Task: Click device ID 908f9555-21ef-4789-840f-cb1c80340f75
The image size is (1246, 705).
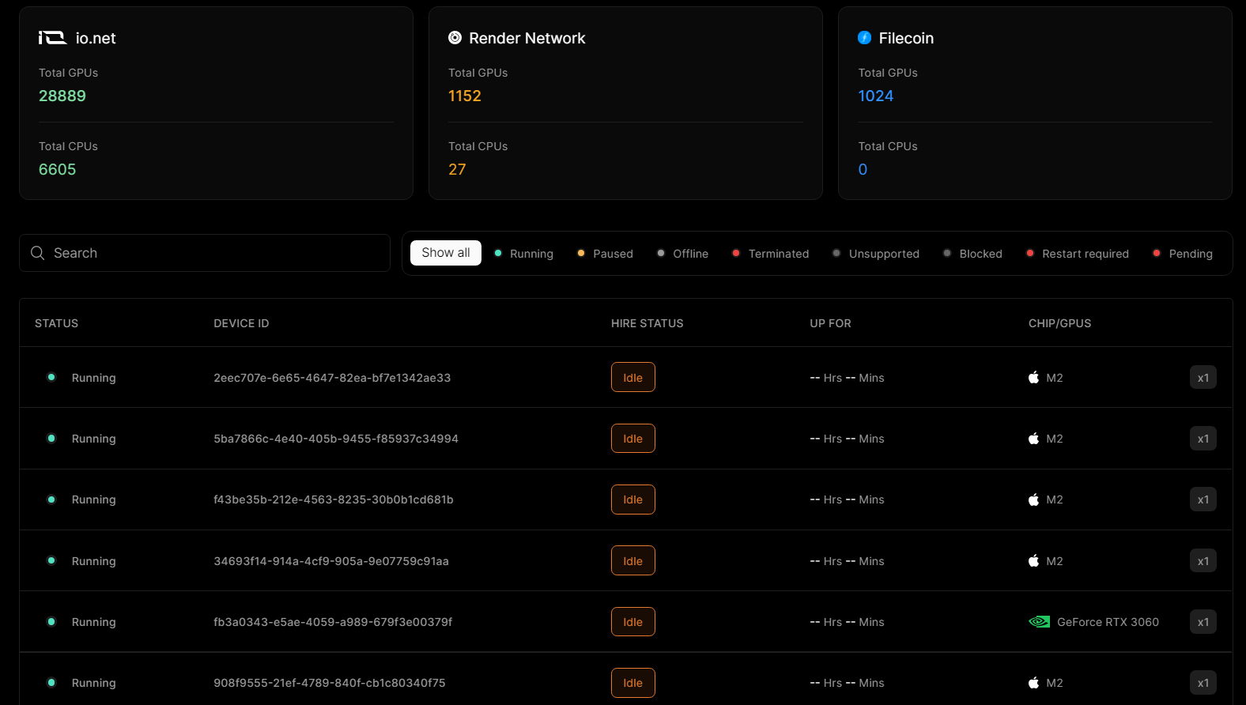Action: click(x=330, y=683)
